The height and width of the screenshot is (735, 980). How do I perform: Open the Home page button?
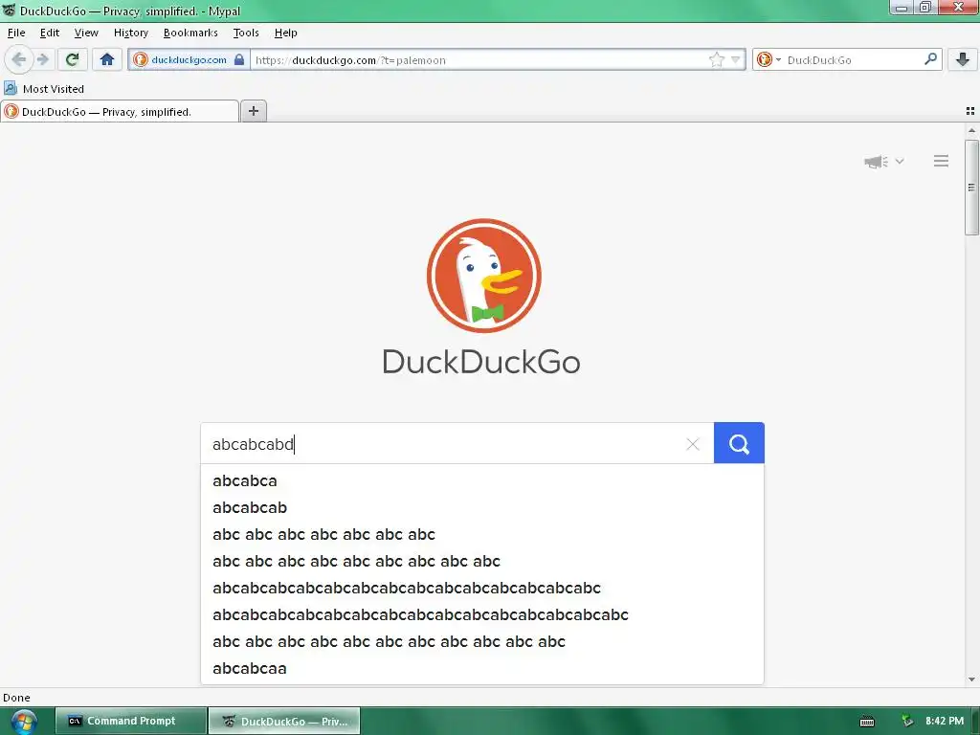click(107, 60)
